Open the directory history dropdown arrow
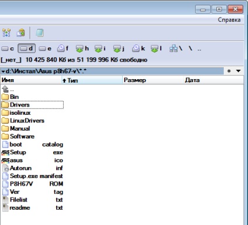The width and height of the screenshot is (248, 225). (x=238, y=71)
